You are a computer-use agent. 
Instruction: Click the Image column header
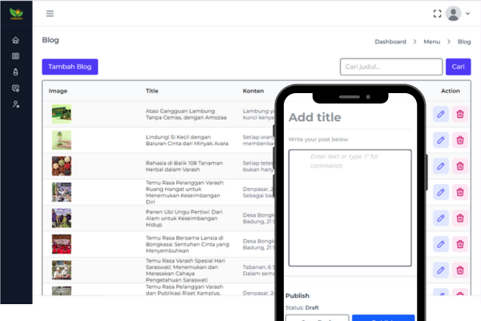coord(58,91)
